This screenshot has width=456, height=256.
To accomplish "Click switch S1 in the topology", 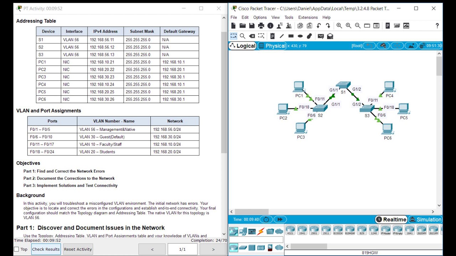I will (x=343, y=85).
